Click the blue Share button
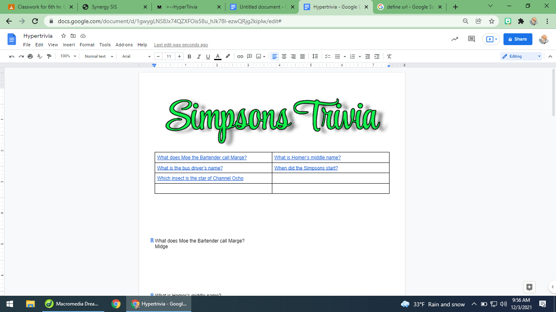The width and height of the screenshot is (556, 312). 518,39
